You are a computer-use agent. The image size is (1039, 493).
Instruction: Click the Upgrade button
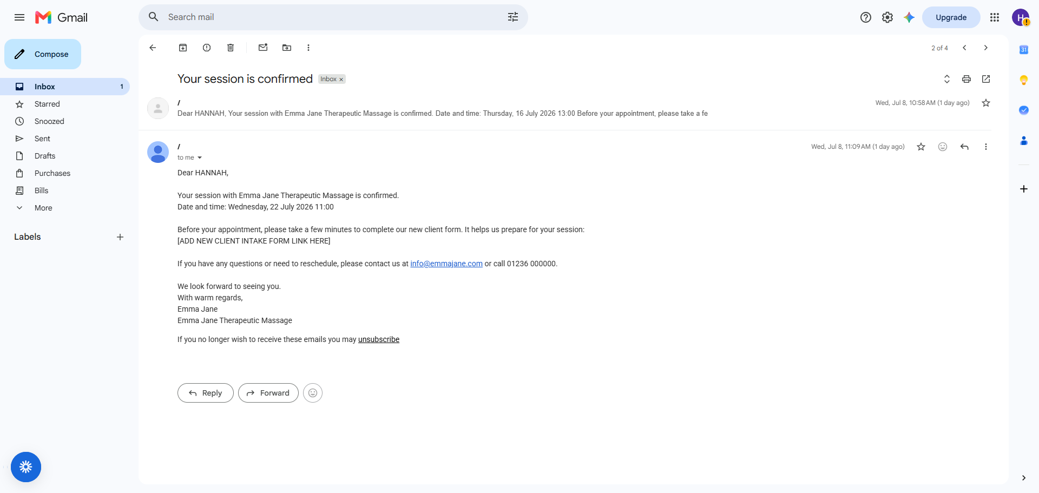pos(951,17)
